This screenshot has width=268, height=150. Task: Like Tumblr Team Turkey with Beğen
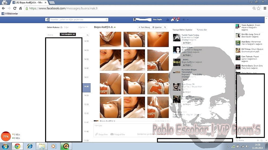(x=187, y=43)
